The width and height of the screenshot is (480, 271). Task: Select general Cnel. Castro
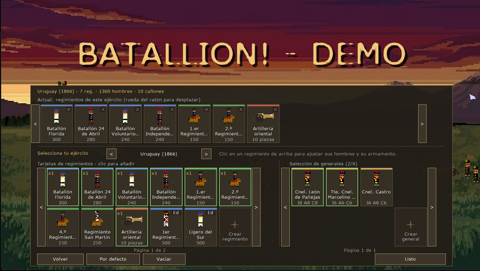point(376,187)
